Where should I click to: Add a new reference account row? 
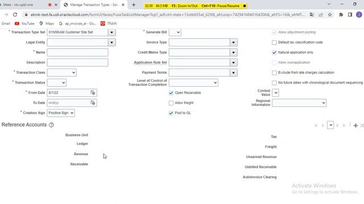click(355, 125)
